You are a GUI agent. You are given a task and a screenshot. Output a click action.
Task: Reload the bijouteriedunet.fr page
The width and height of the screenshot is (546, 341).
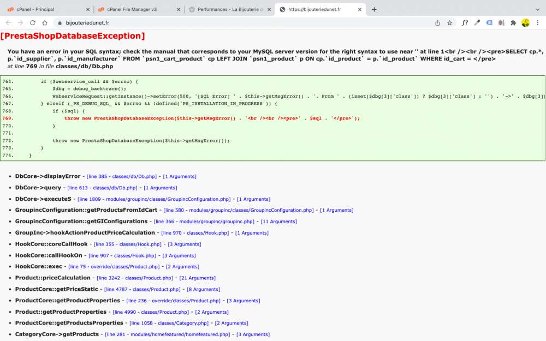click(33, 22)
